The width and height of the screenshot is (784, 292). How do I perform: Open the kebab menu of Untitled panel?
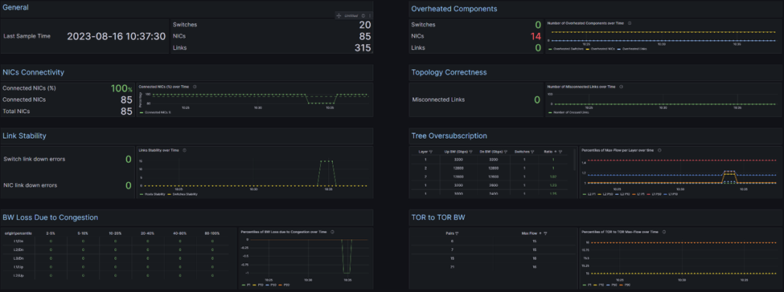(x=370, y=15)
